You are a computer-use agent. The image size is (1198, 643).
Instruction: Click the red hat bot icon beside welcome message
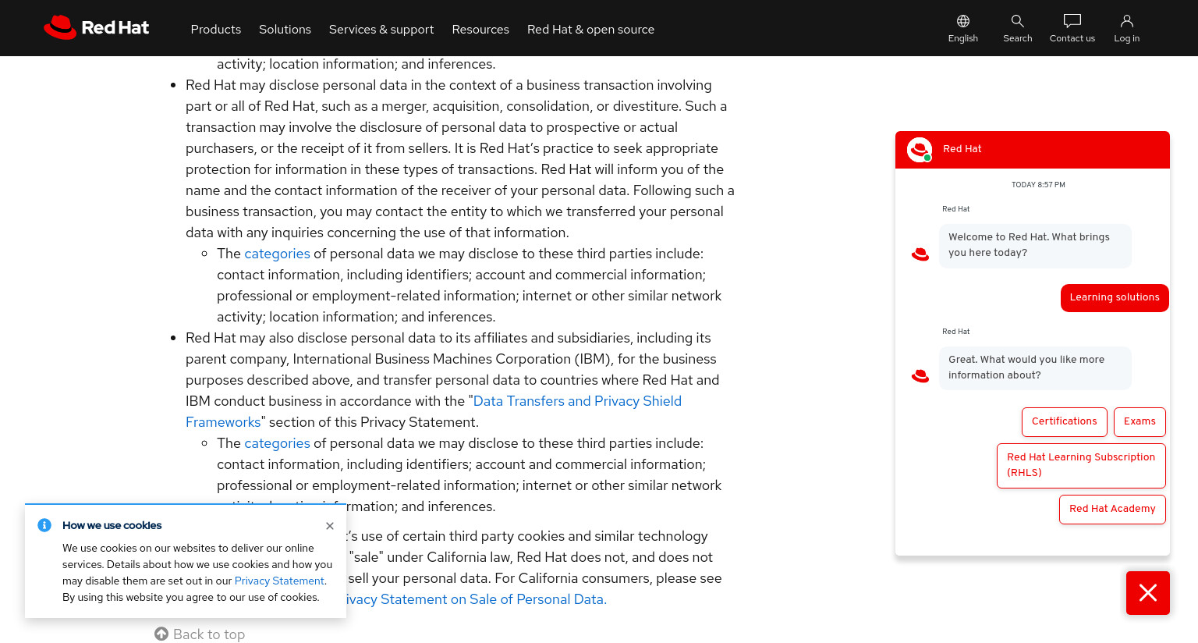tap(920, 254)
